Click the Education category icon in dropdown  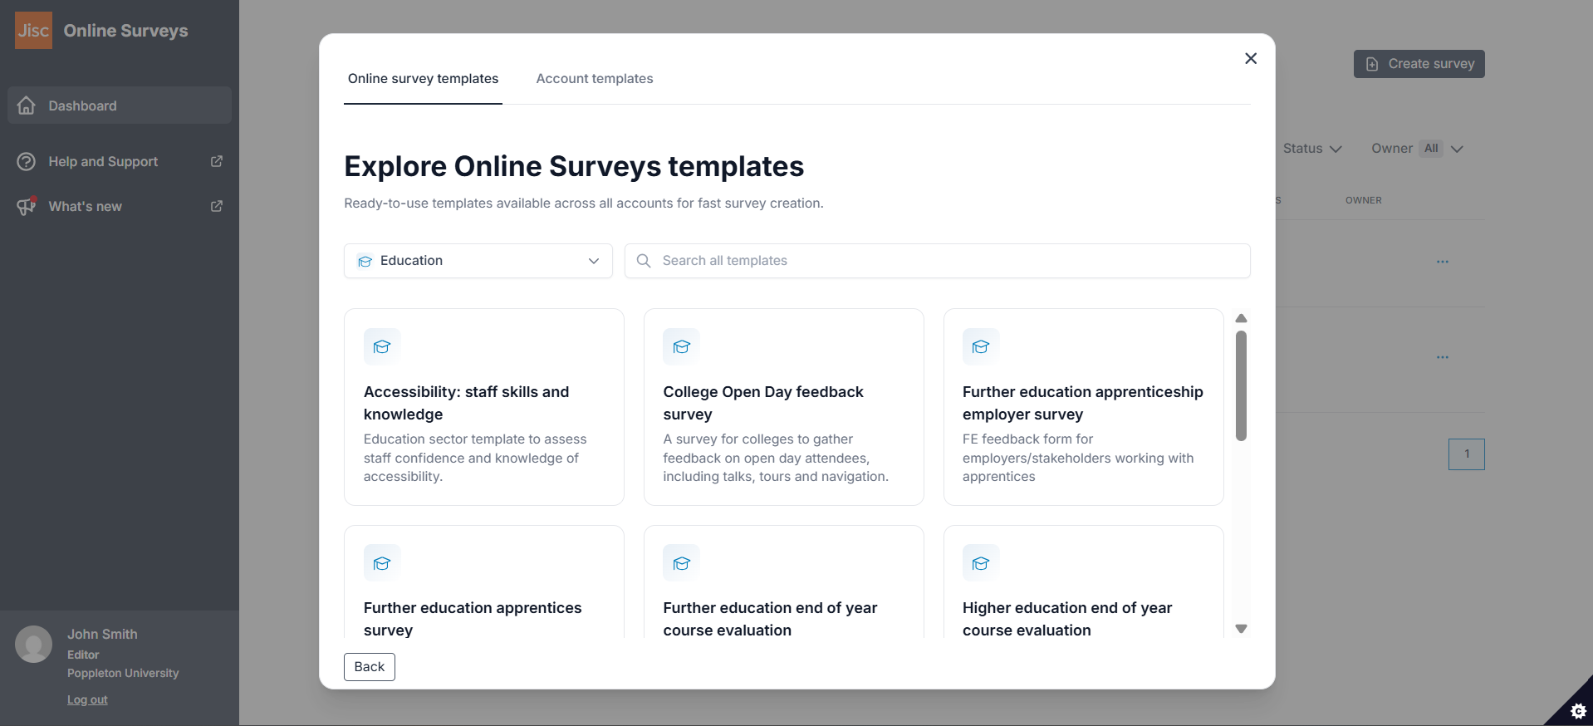(x=365, y=261)
